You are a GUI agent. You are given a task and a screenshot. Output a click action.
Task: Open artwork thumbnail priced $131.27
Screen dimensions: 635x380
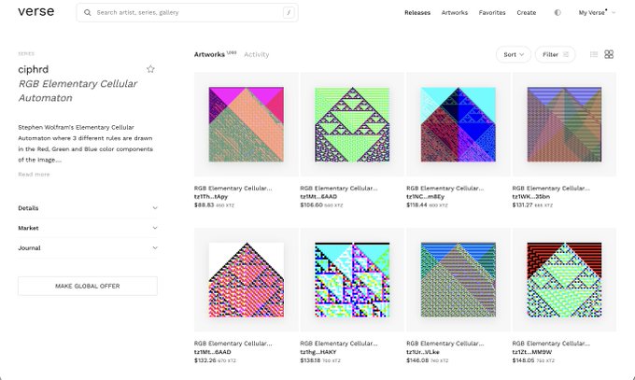tap(564, 124)
